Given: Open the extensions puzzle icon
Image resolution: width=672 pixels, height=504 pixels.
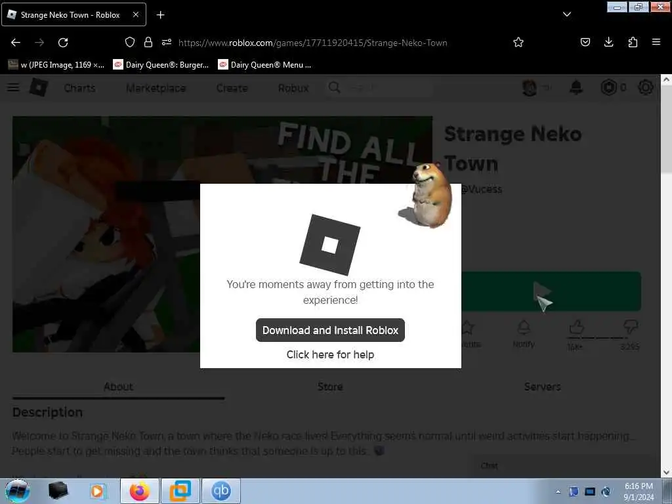Looking at the screenshot, I should pos(633,42).
